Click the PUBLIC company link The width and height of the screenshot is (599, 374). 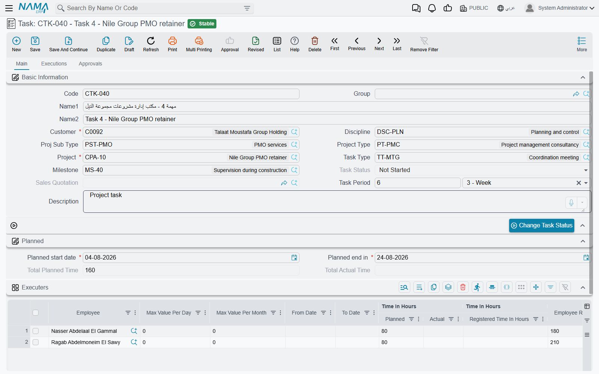(474, 8)
